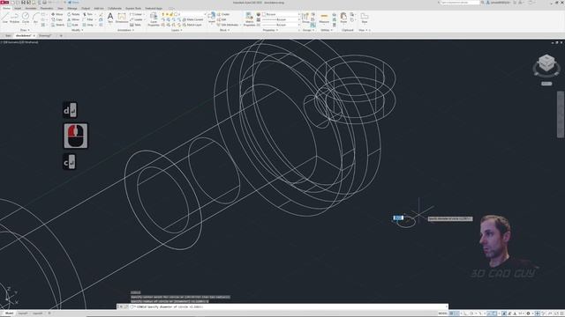Choose the Stretch command

(x=58, y=25)
